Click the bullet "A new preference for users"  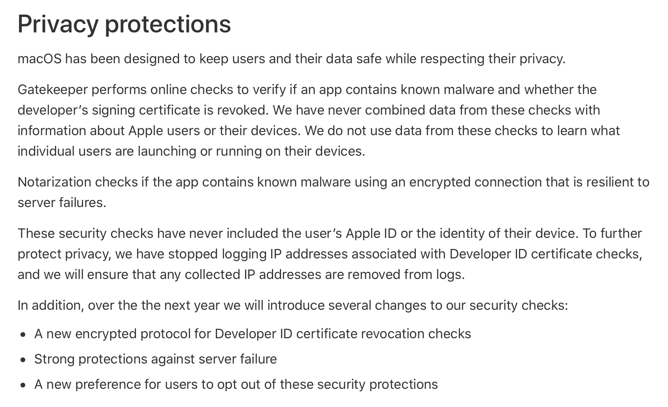[236, 384]
